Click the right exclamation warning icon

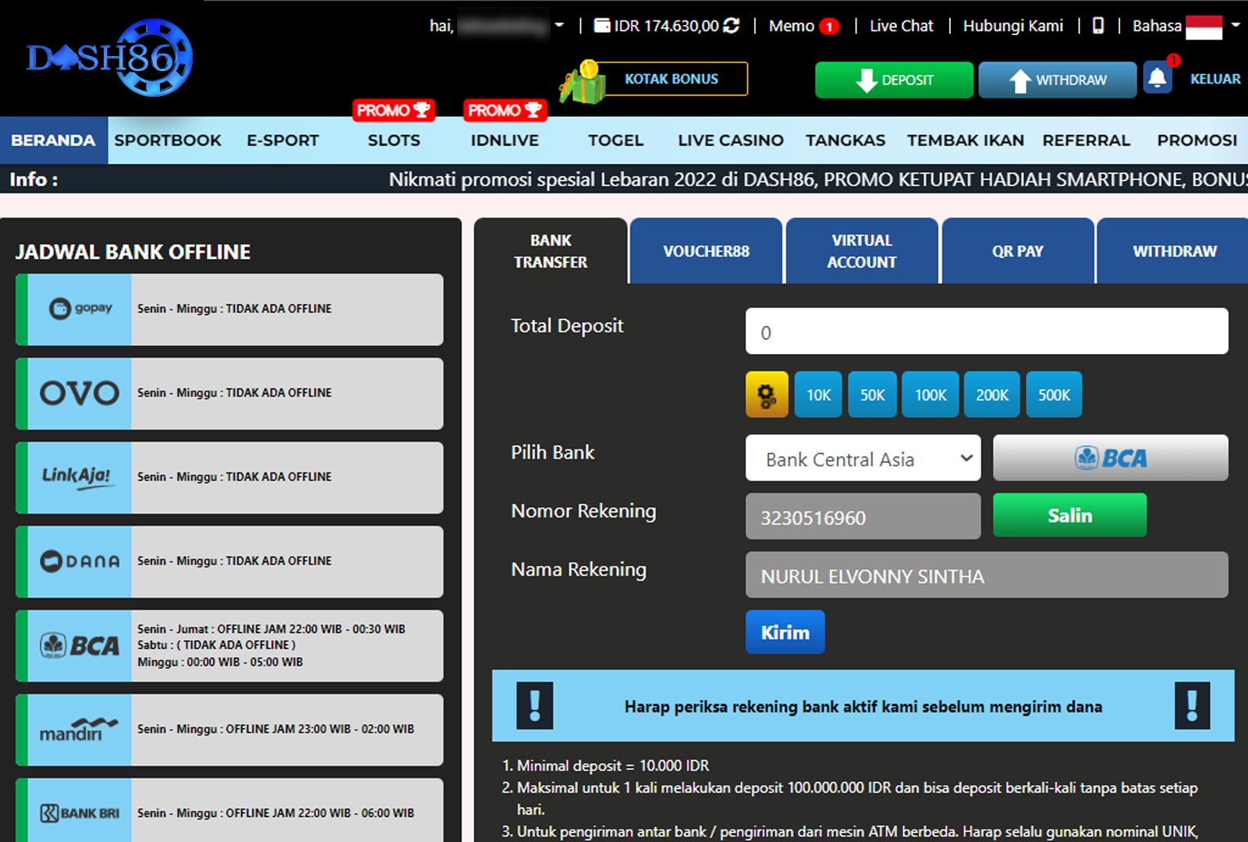tap(1192, 706)
